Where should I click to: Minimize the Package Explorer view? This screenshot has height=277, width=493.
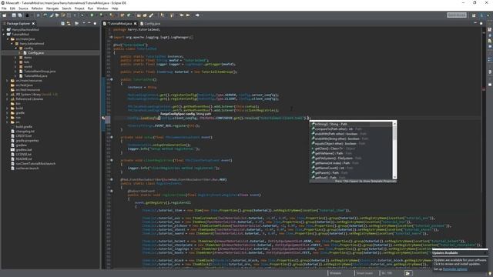coord(89,24)
